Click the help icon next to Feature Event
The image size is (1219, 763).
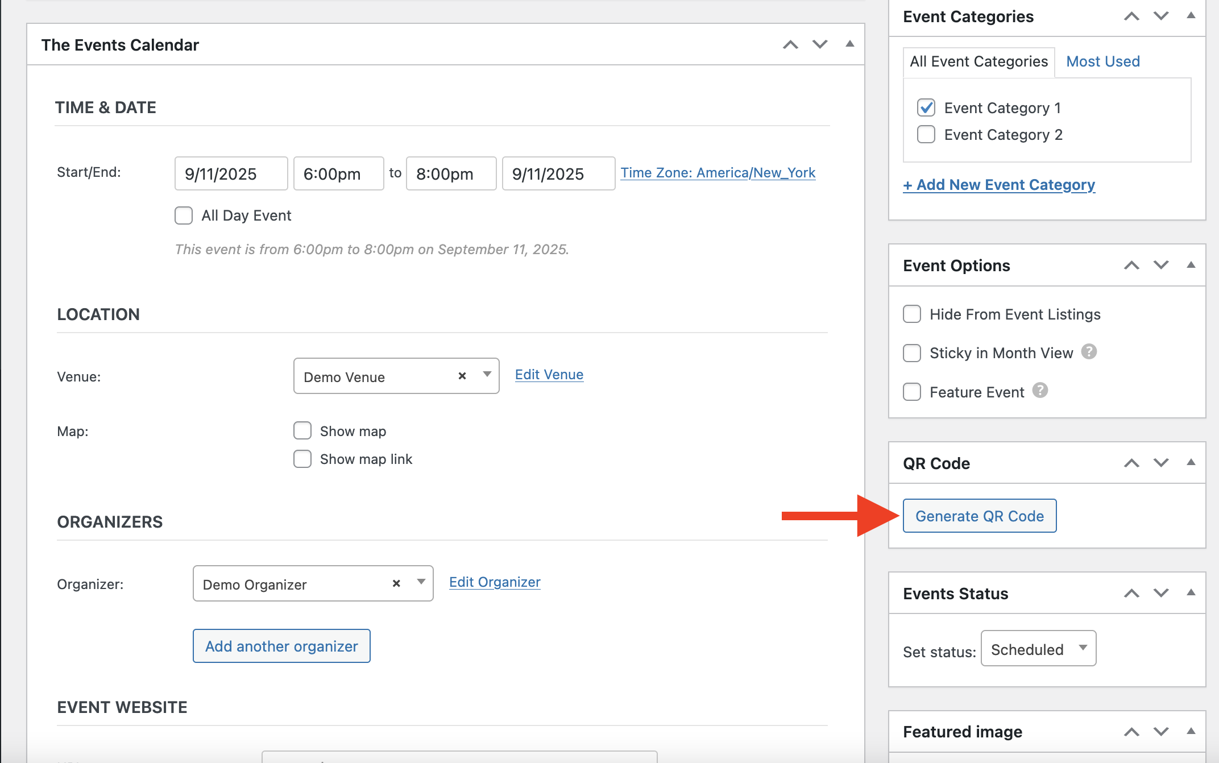coord(1040,391)
